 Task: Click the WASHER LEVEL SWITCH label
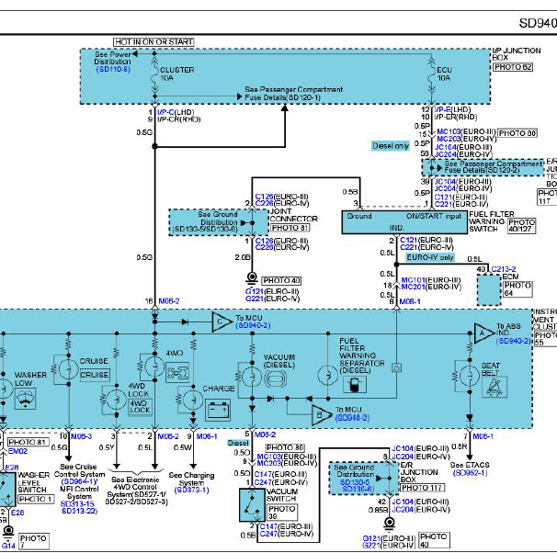(33, 482)
